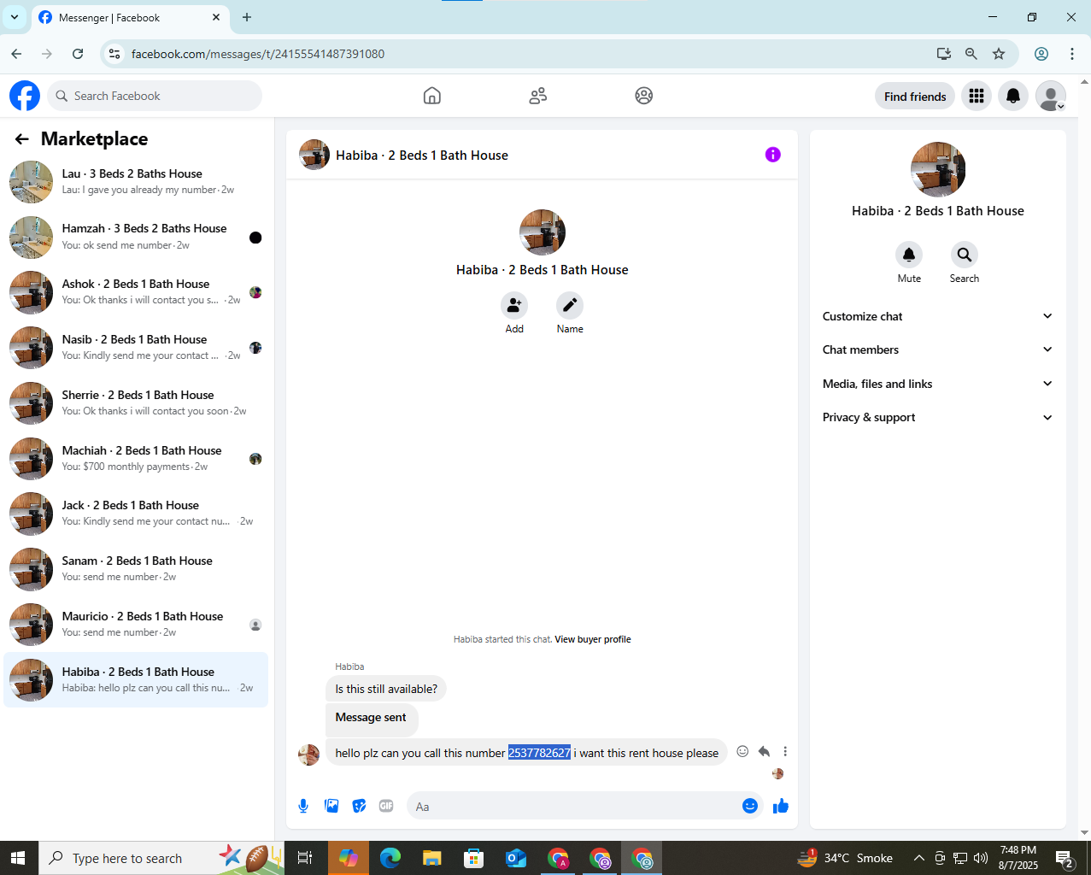The height and width of the screenshot is (875, 1091).
Task: Click the browser address bar URL
Action: (258, 54)
